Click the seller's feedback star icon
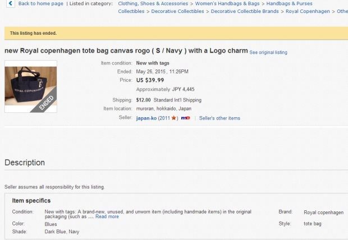Viewport: 348px width, 240px height. [174, 118]
